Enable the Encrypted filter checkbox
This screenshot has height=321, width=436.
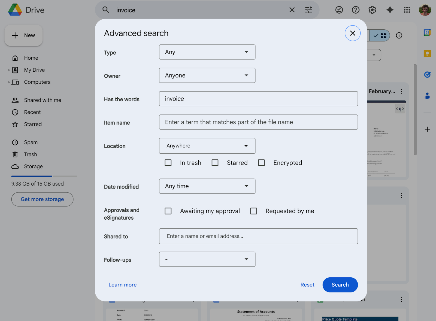tap(261, 163)
